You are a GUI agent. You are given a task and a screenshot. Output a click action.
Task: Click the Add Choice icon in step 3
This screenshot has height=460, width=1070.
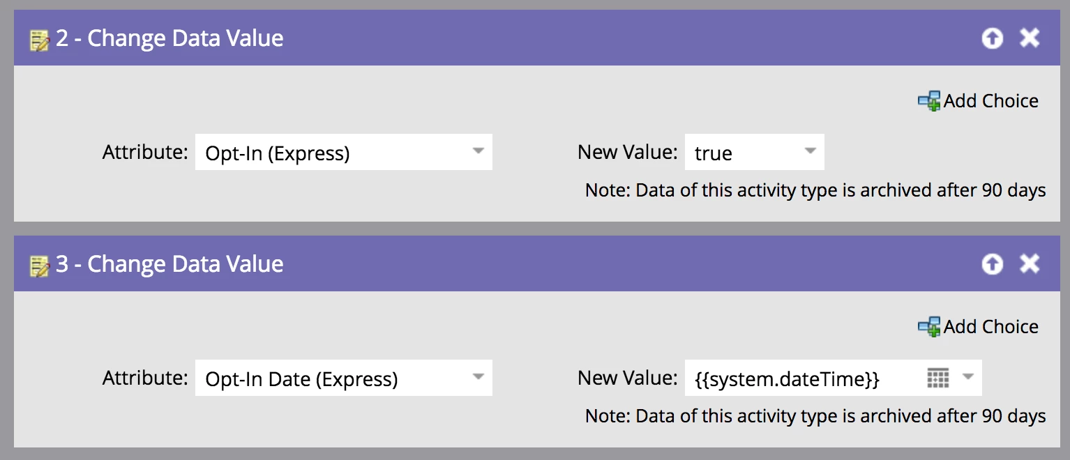pyautogui.click(x=929, y=326)
